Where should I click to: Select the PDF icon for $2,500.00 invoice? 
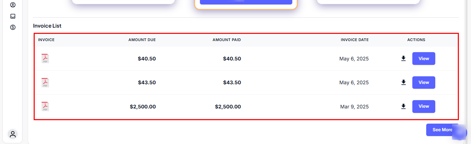[x=45, y=106]
